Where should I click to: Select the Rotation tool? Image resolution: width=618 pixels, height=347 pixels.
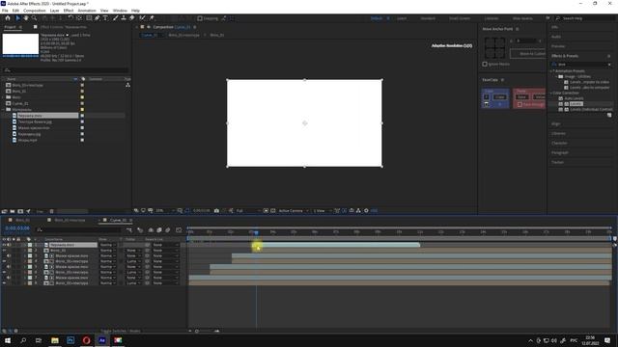point(70,18)
